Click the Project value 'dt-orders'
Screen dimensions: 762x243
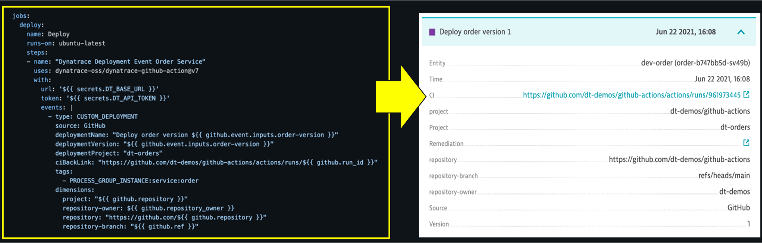pyautogui.click(x=735, y=127)
